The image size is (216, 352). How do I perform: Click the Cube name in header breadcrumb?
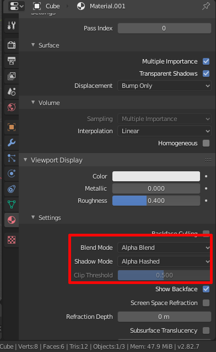52,6
